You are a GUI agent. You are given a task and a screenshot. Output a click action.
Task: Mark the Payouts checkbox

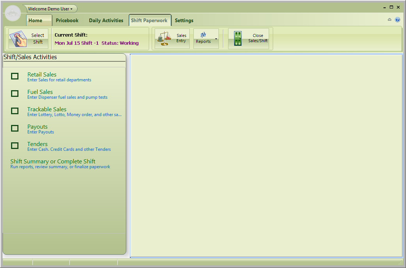pos(15,128)
